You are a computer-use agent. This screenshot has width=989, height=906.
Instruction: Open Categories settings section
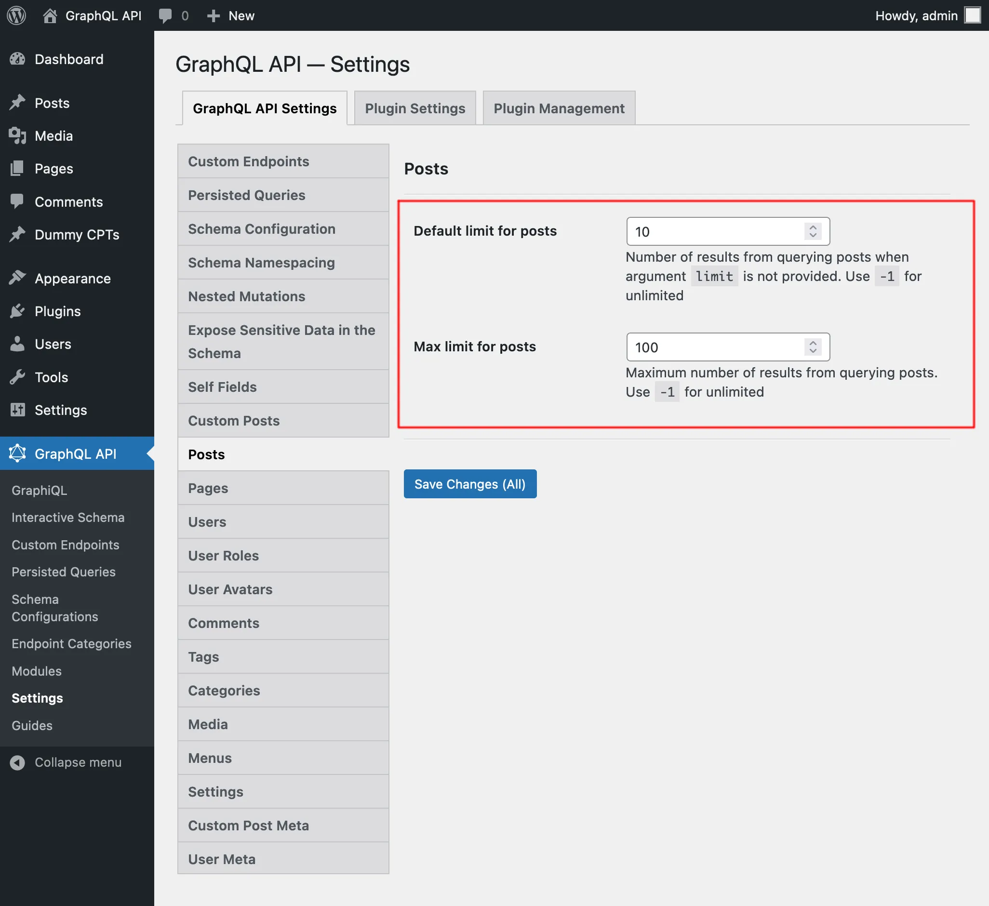pyautogui.click(x=283, y=691)
